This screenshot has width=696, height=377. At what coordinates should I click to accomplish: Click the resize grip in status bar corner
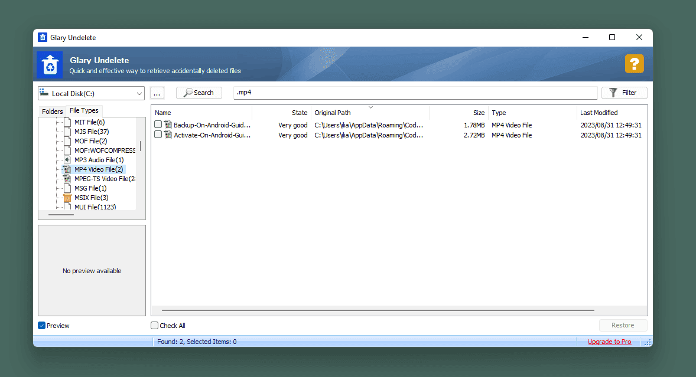coord(648,342)
